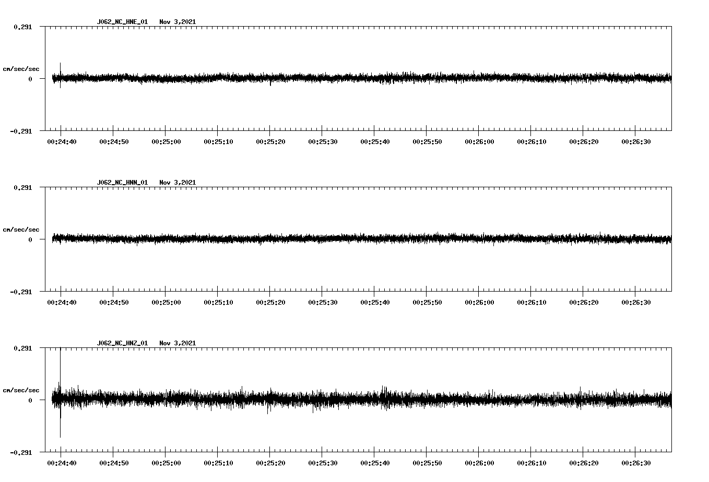
Task: Click the 00:24:40 time label under HNE plot
Action: [62, 142]
